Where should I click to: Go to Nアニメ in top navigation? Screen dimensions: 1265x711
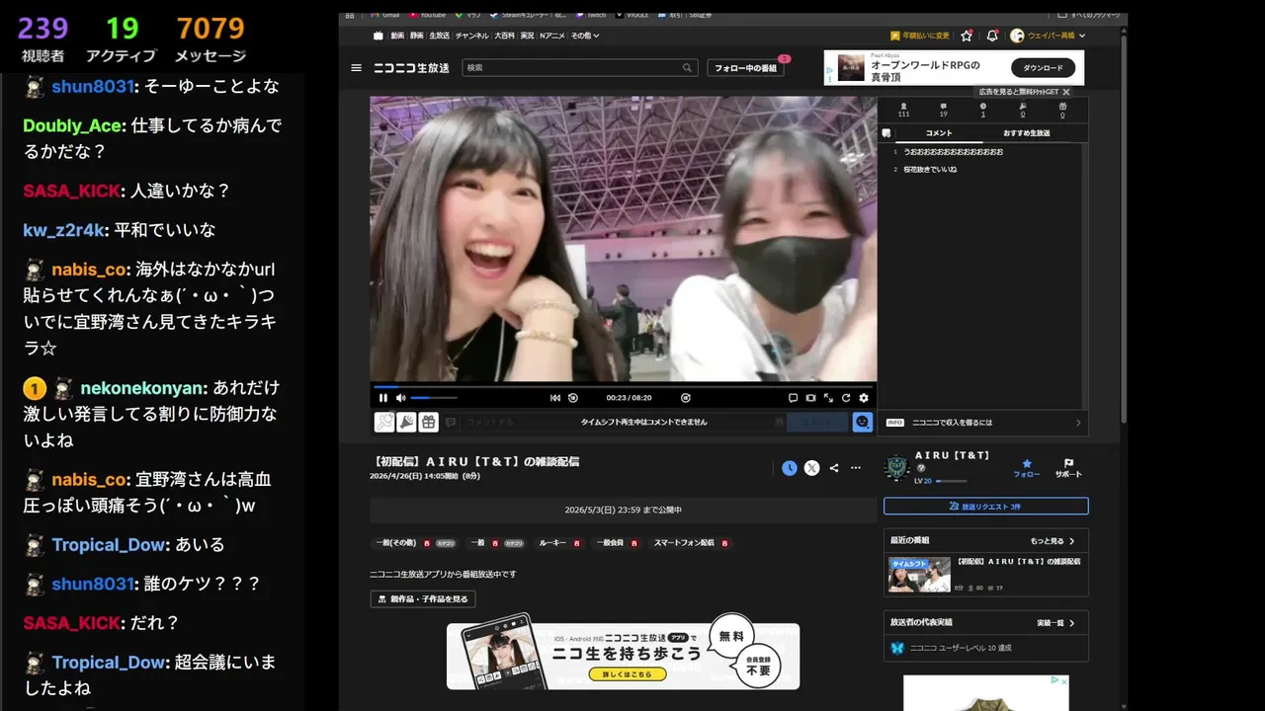pyautogui.click(x=551, y=36)
